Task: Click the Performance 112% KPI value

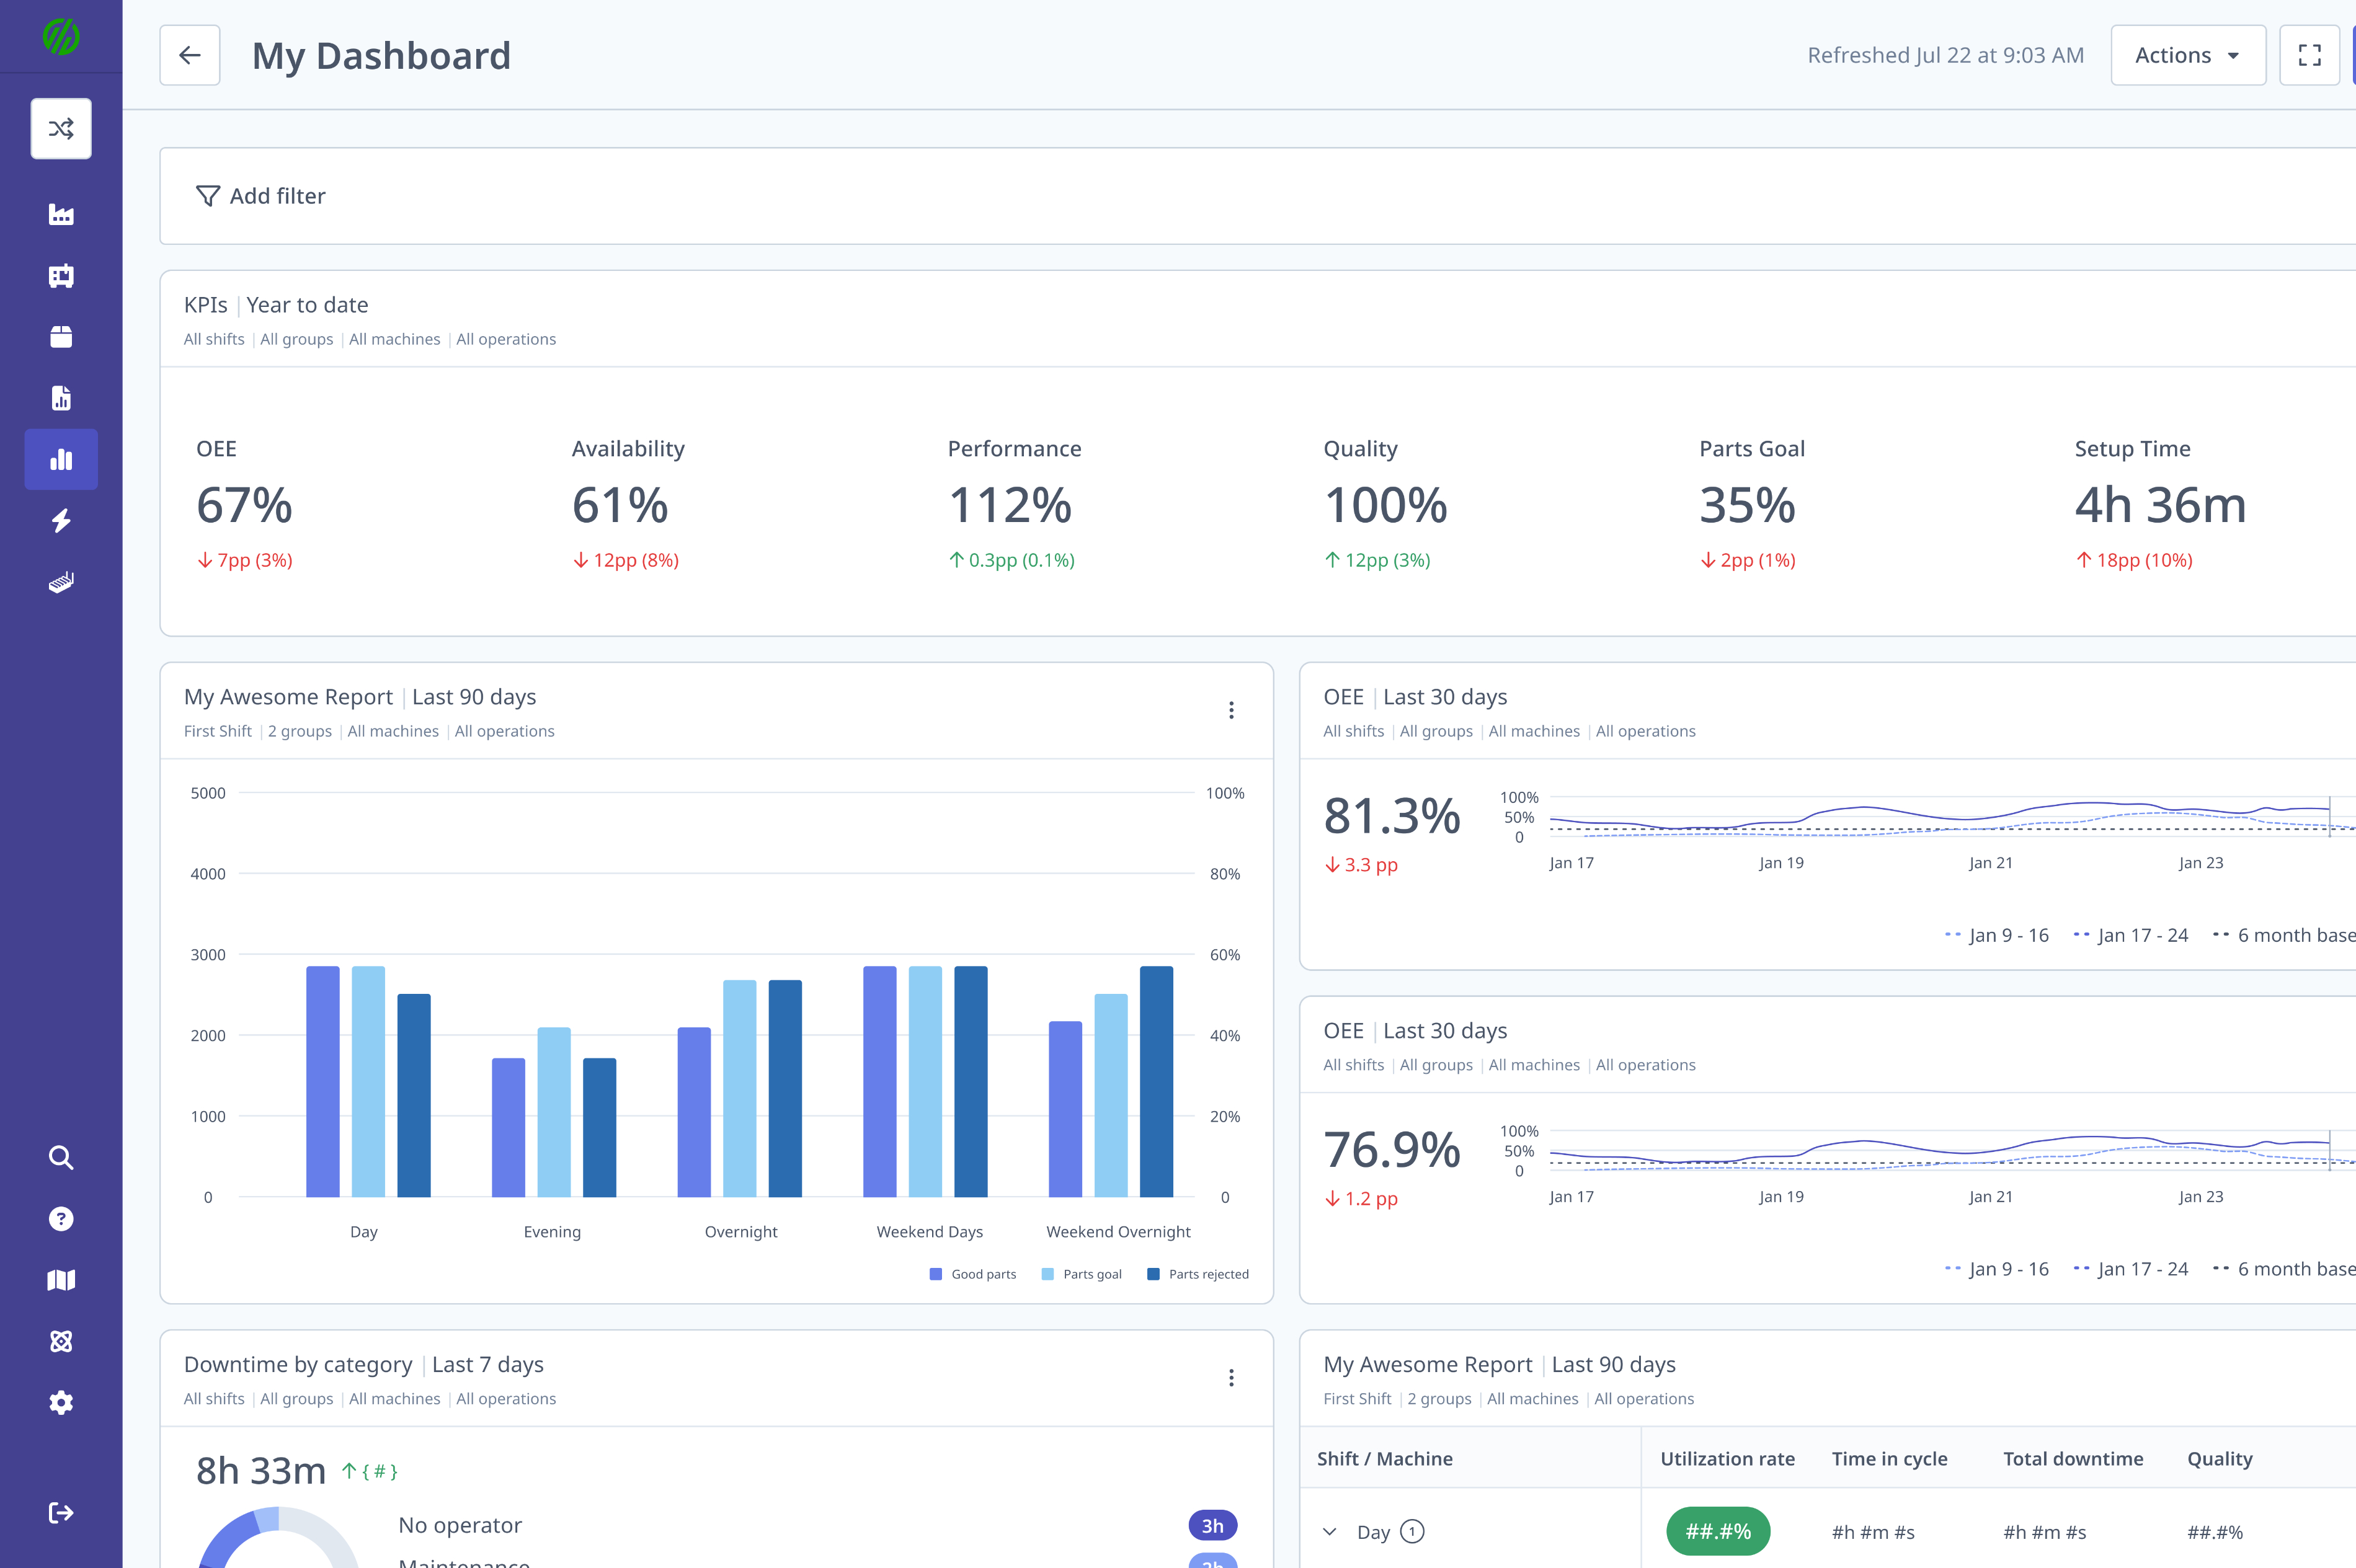Action: coord(1010,505)
